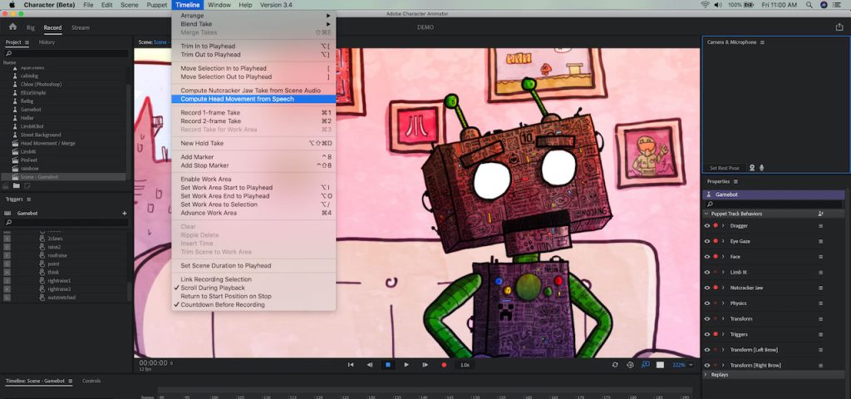Start recording with the red record button

pyautogui.click(x=444, y=365)
